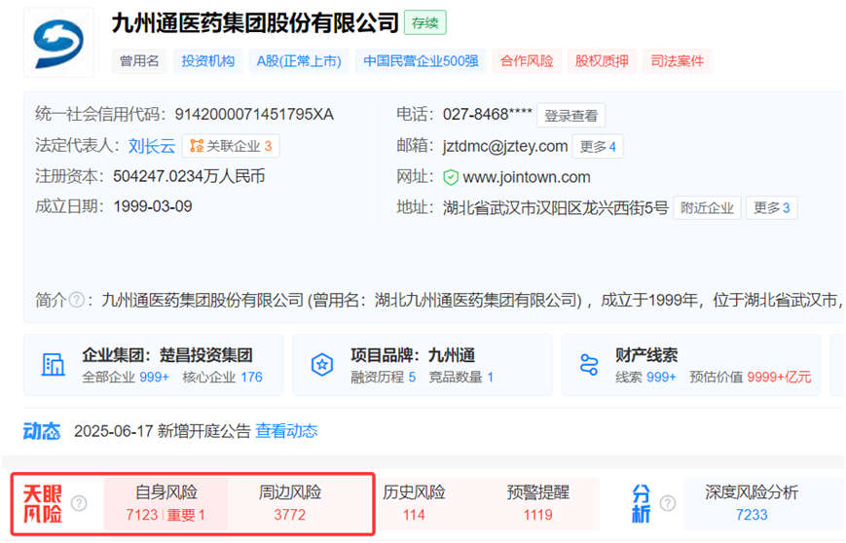846x543 pixels.
Task: Click the 2025-06-17 新增开庭公告 text
Action: (x=163, y=431)
